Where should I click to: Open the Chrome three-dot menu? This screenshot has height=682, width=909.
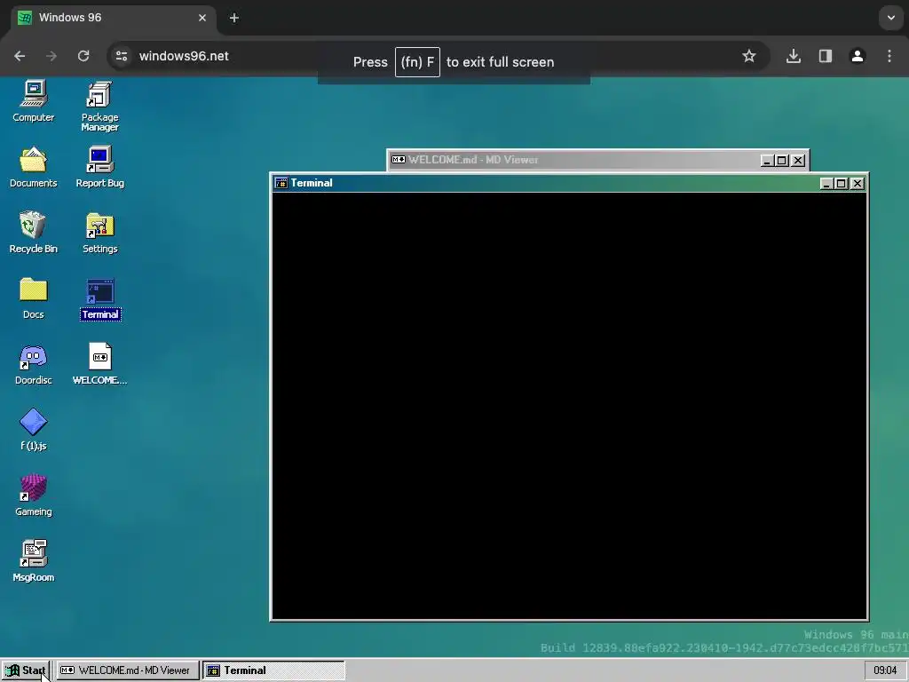click(x=889, y=56)
